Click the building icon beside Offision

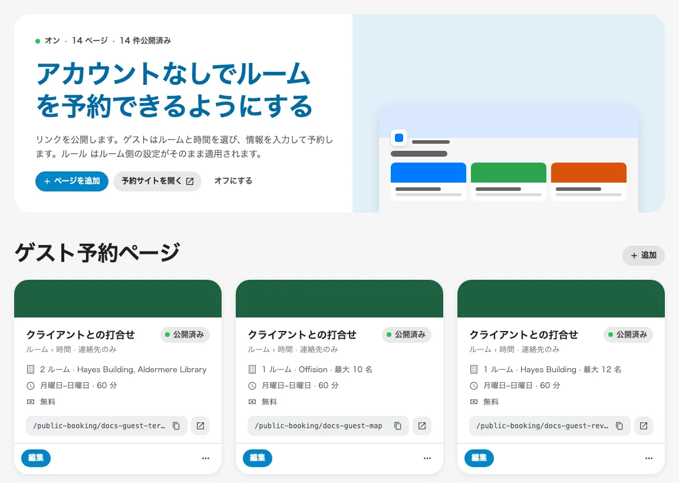click(x=252, y=369)
